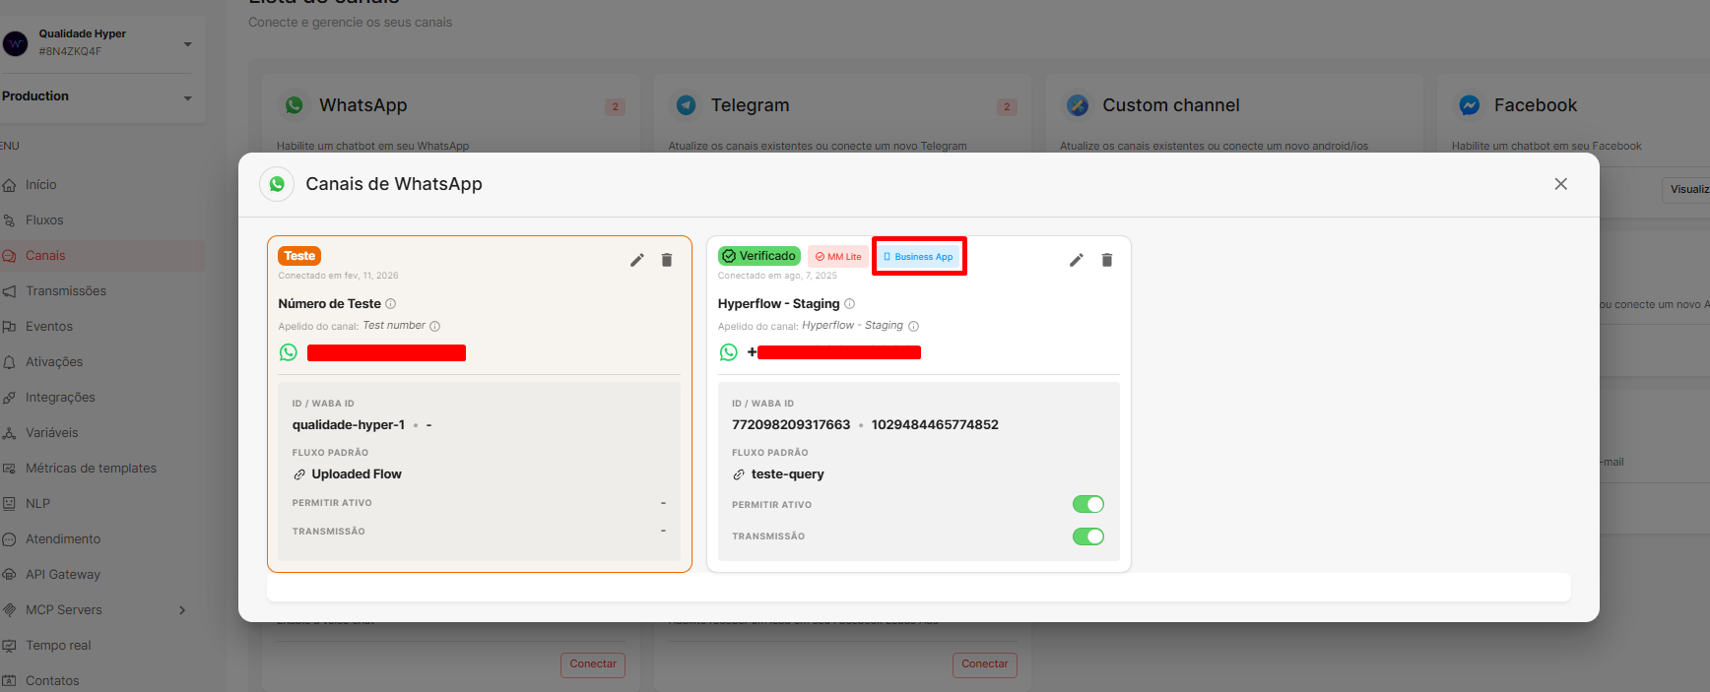Click pencil icon on Hyperflow - Staging card
This screenshot has width=1710, height=692.
pos(1077,260)
